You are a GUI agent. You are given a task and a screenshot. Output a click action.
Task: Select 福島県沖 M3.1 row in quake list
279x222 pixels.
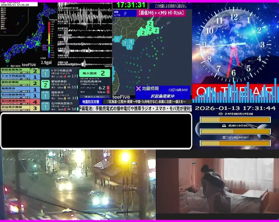(x=20, y=89)
